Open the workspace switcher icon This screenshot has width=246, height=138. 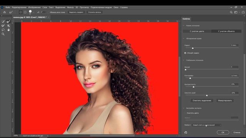coord(236,12)
